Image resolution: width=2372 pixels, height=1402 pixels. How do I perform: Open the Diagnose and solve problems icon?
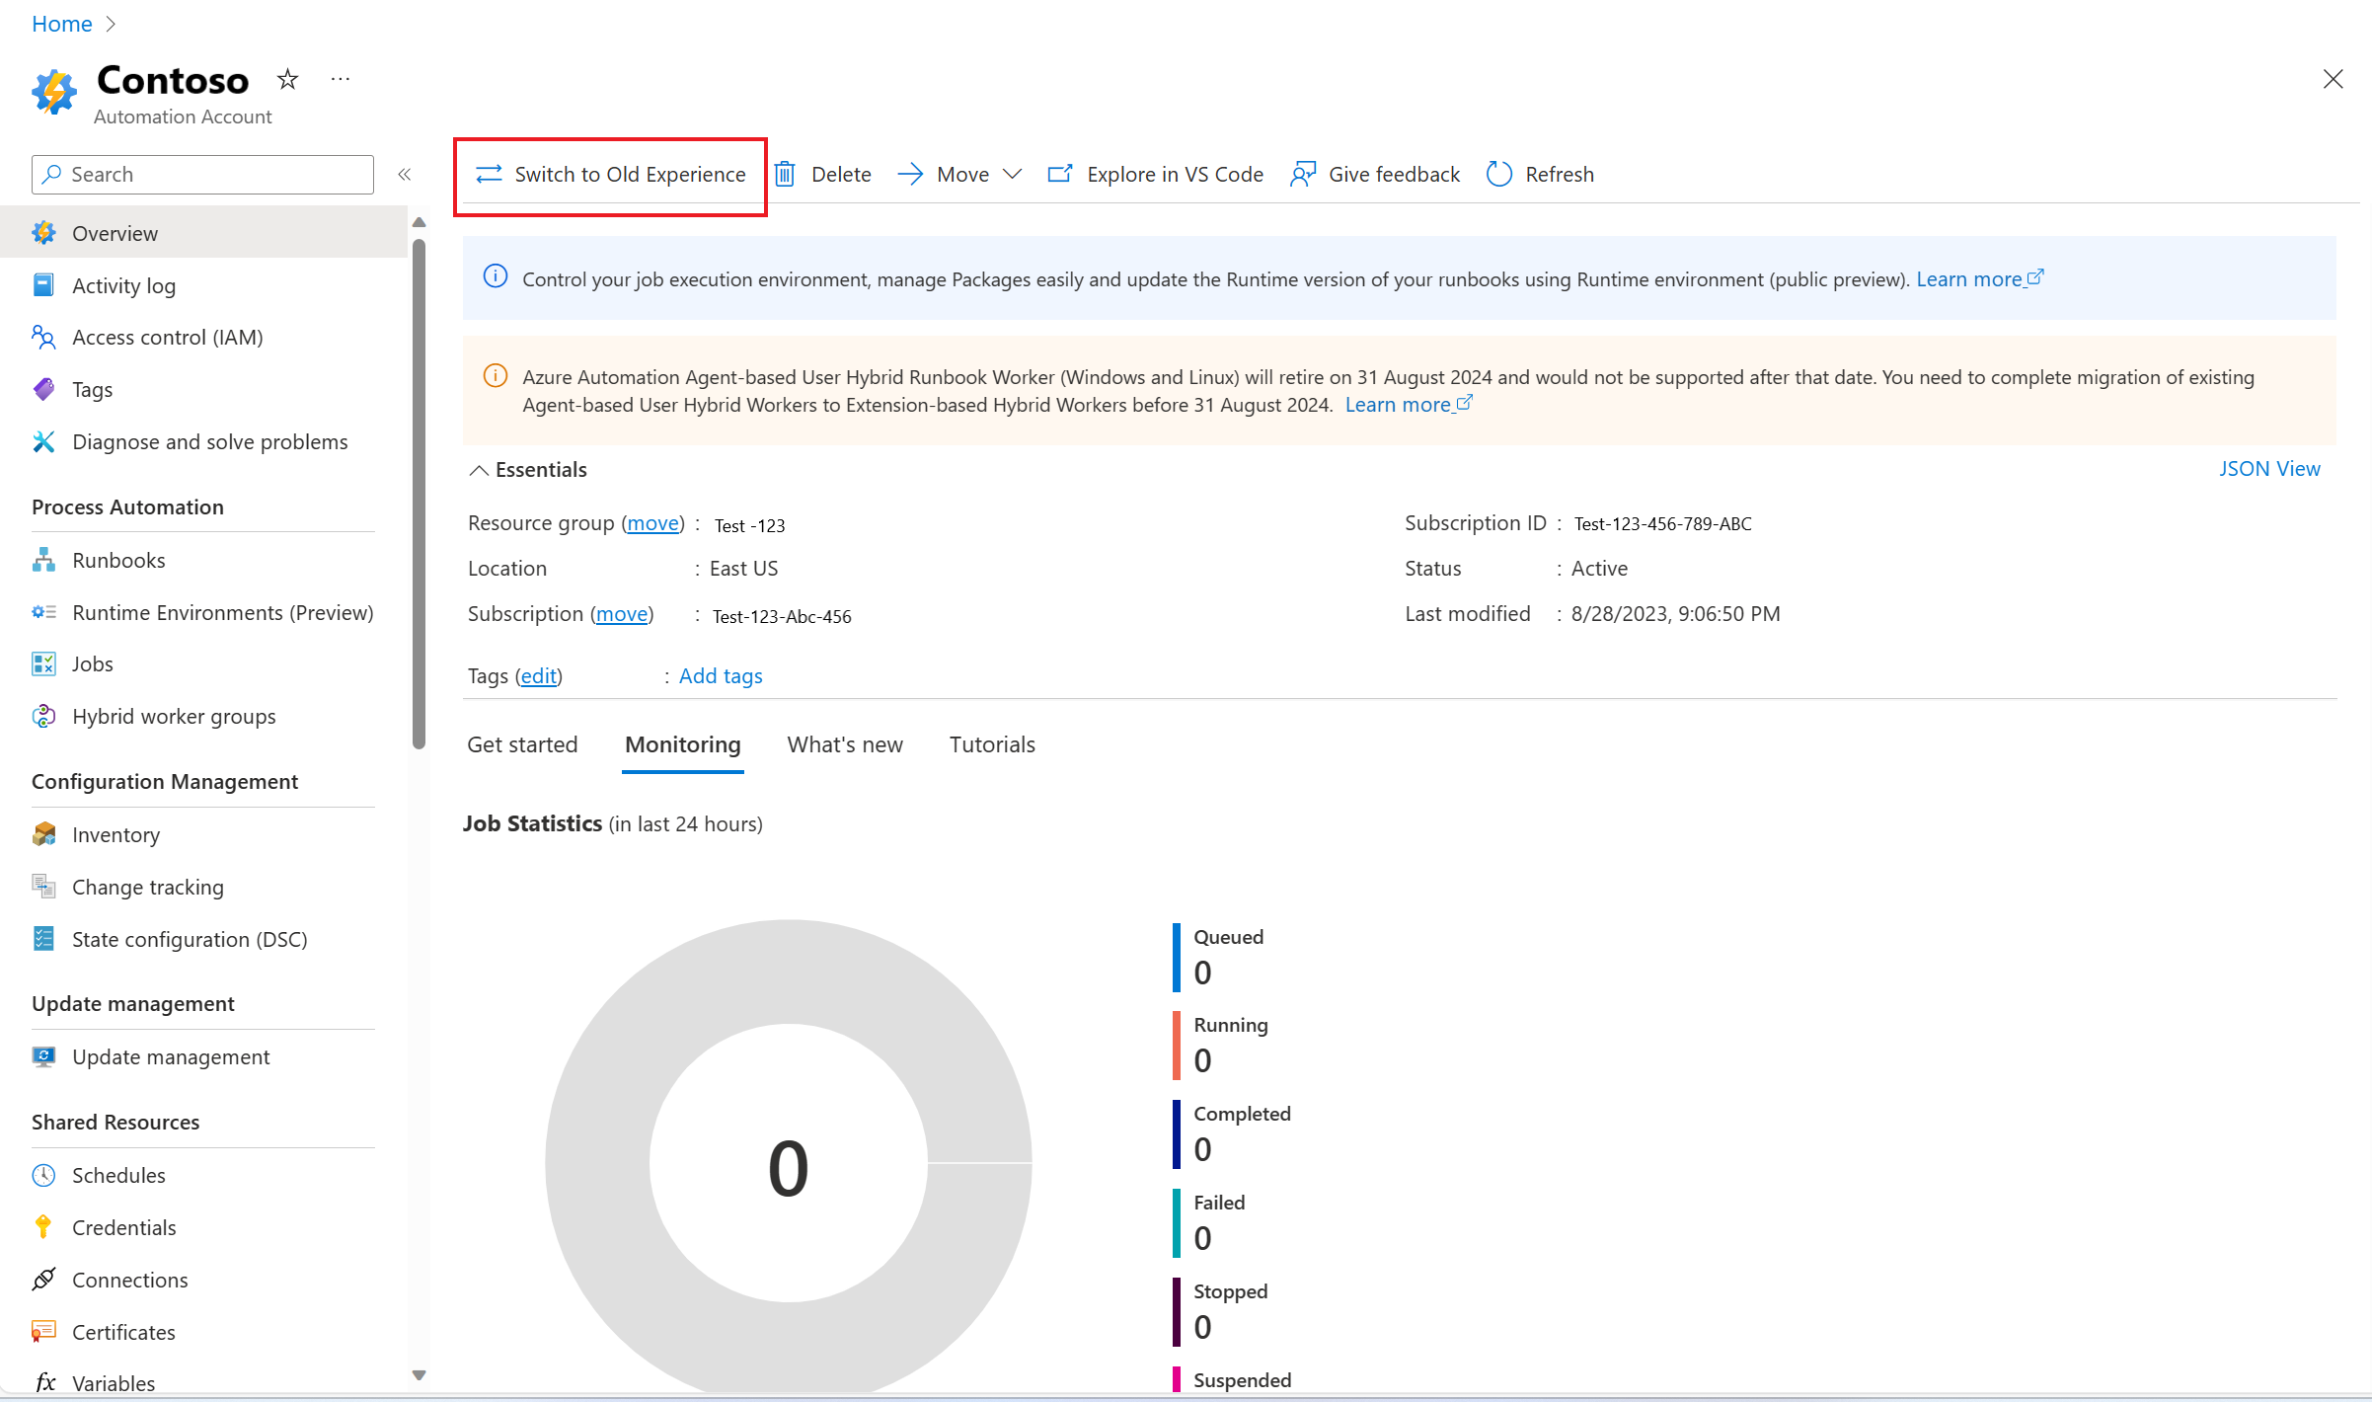coord(43,441)
